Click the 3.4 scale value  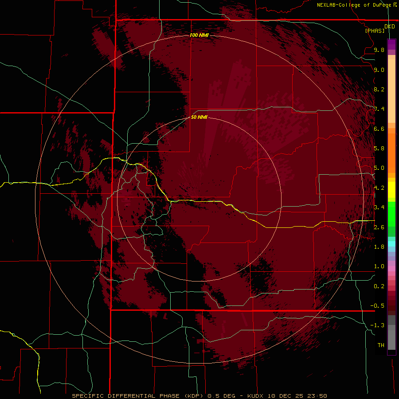click(x=379, y=207)
